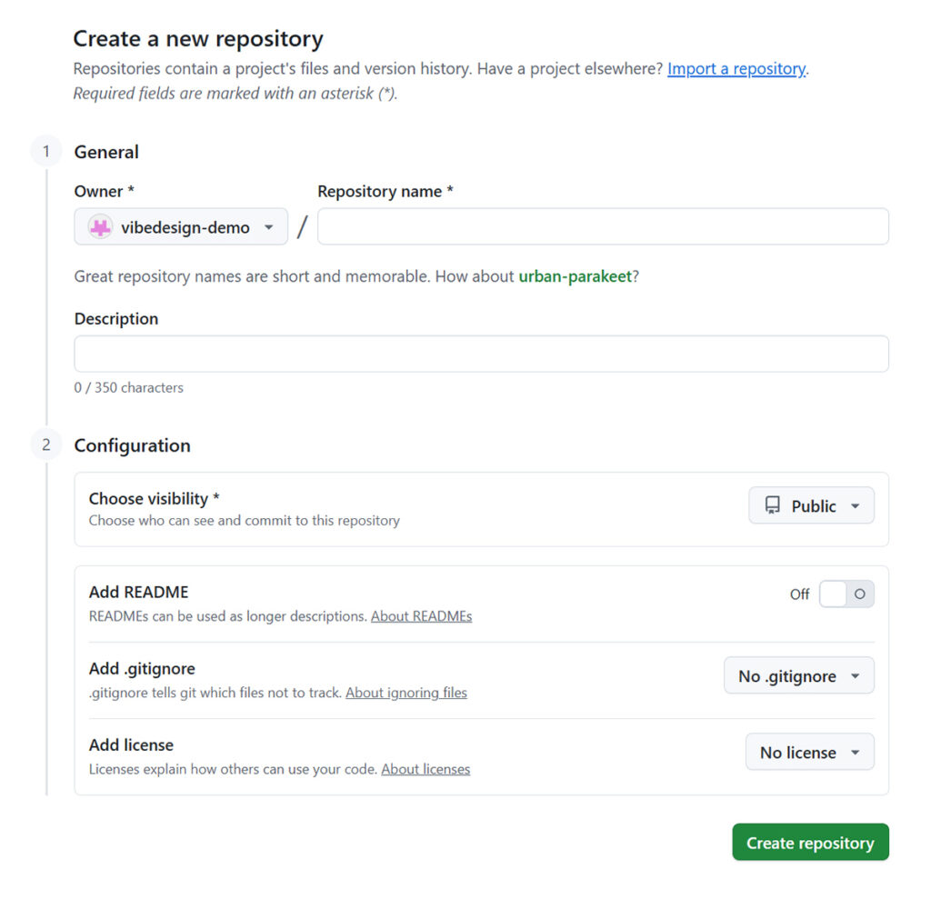Click the step 1 General number badge
Screen dimensions: 931x899
click(46, 152)
